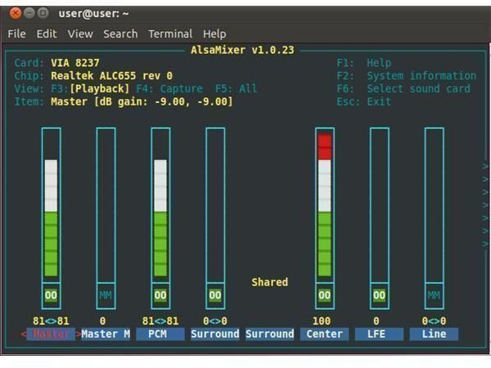This screenshot has width=491, height=368.
Task: Open the Search menu
Action: [120, 34]
